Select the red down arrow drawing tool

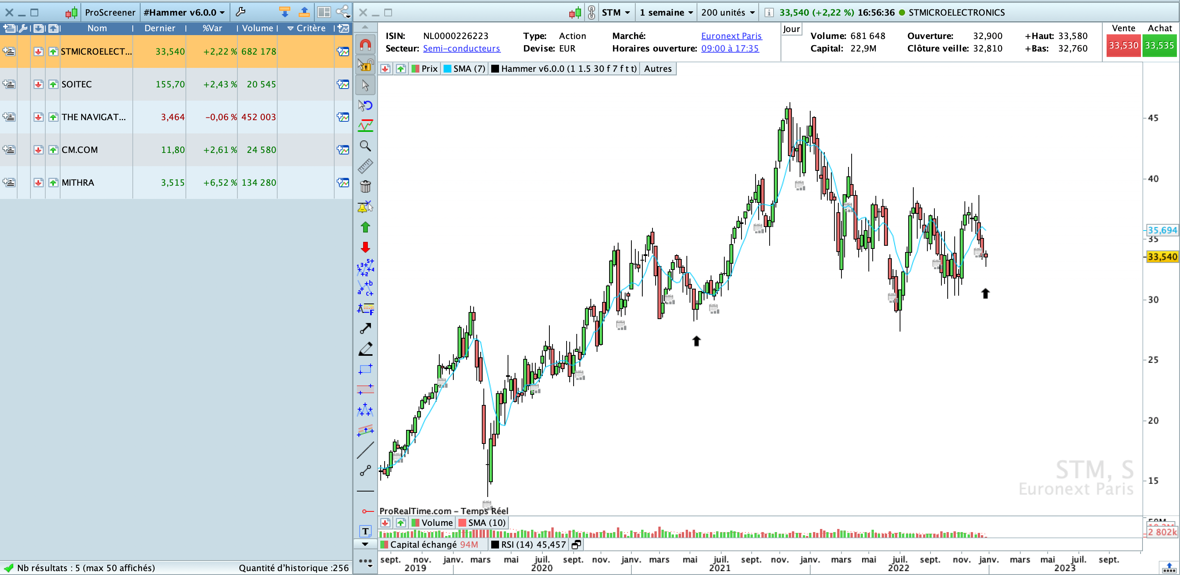pos(365,247)
